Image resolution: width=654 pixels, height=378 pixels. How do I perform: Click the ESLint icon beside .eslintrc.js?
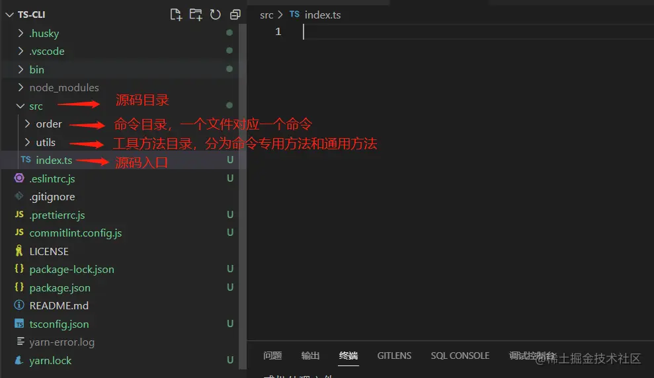pyautogui.click(x=19, y=178)
